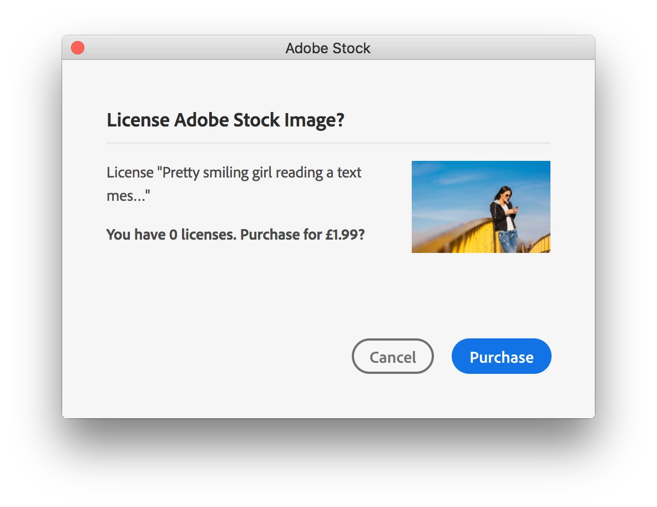Viewport: 657px width, 507px height.
Task: Click the 'Adobe Stock' window title
Action: [x=328, y=48]
